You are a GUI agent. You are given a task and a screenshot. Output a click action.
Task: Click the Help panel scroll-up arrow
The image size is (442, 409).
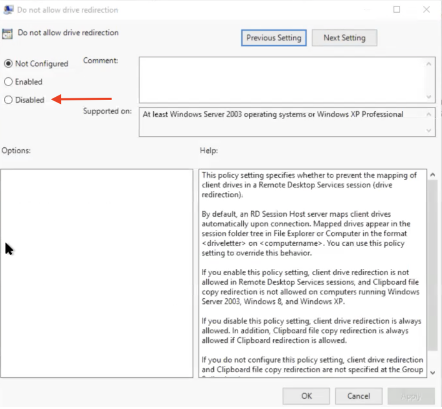pos(433,175)
